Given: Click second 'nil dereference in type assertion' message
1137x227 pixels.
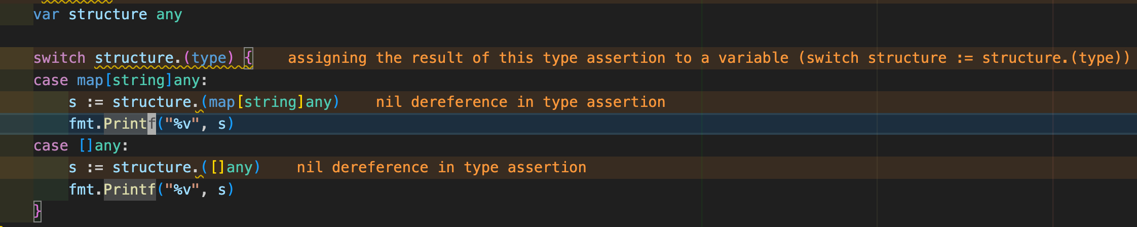Looking at the screenshot, I should click(x=441, y=167).
